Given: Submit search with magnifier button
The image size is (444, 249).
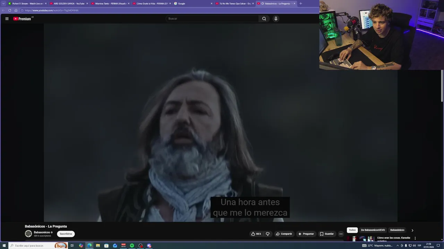Looking at the screenshot, I should tap(264, 19).
